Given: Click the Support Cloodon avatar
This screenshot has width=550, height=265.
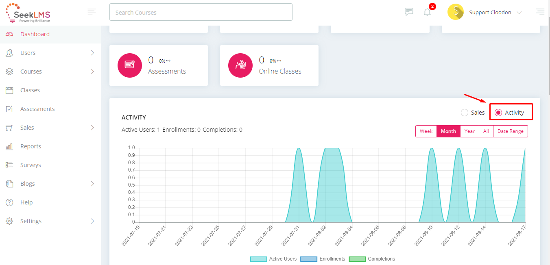Looking at the screenshot, I should click(456, 12).
